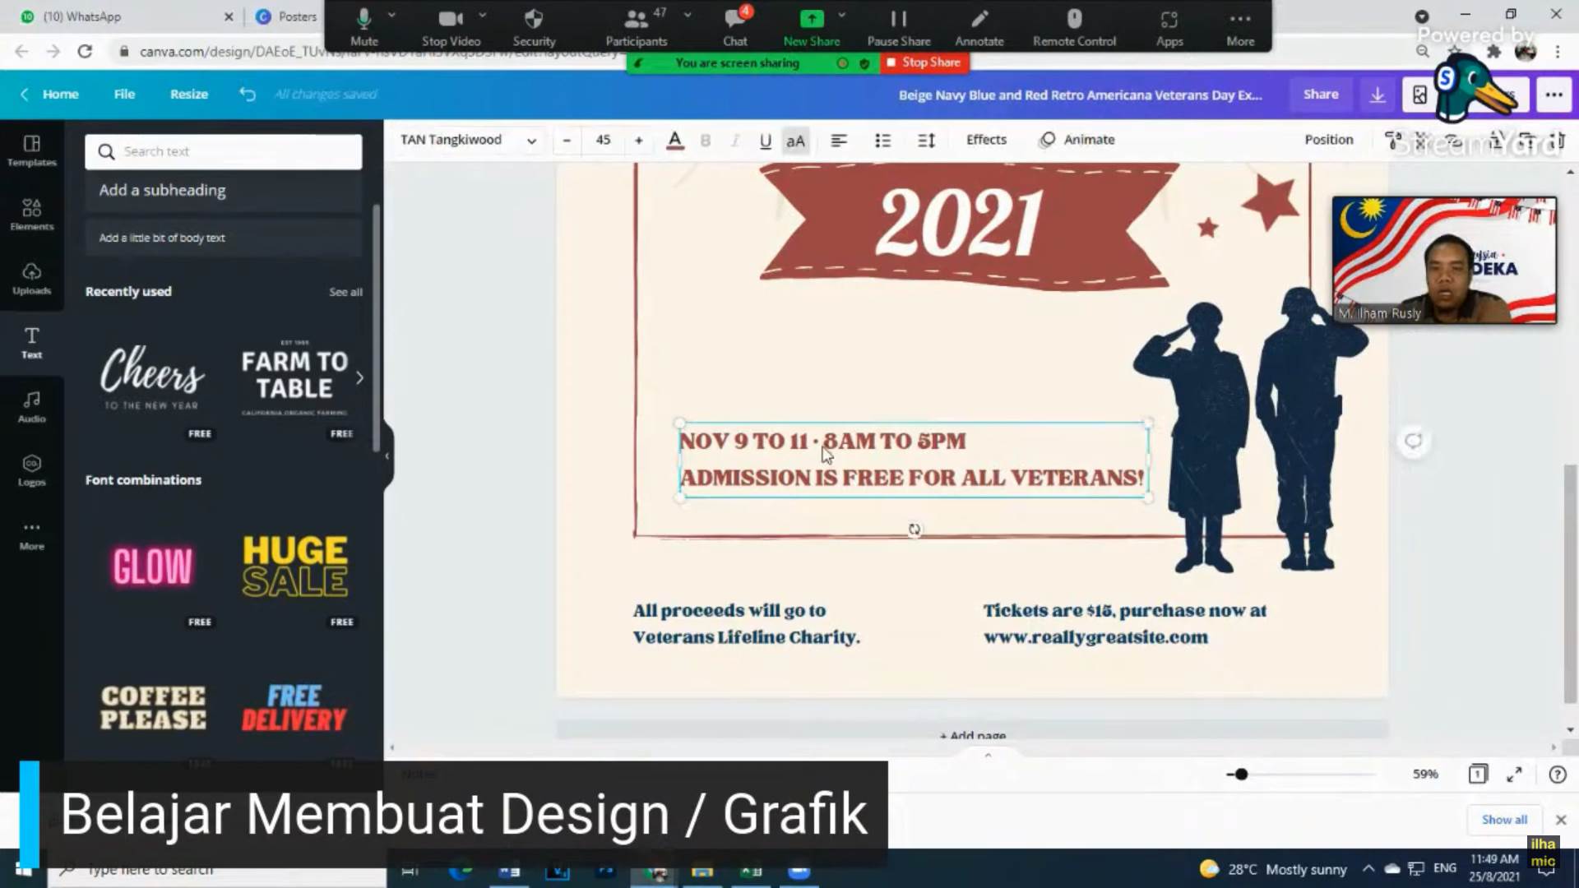Screen dimensions: 1579x888
Task: Adjust the zoom slider handle
Action: pos(1241,775)
